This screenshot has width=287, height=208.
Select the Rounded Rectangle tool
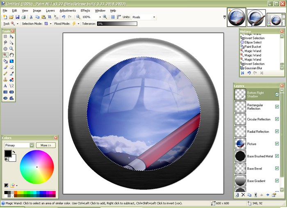click(x=11, y=92)
